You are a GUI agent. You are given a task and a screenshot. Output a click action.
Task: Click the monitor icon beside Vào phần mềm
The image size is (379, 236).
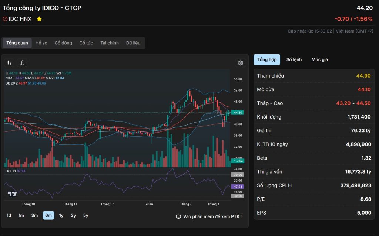point(178,216)
